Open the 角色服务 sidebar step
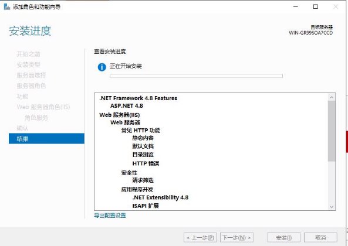The width and height of the screenshot is (348, 246). pyautogui.click(x=36, y=117)
